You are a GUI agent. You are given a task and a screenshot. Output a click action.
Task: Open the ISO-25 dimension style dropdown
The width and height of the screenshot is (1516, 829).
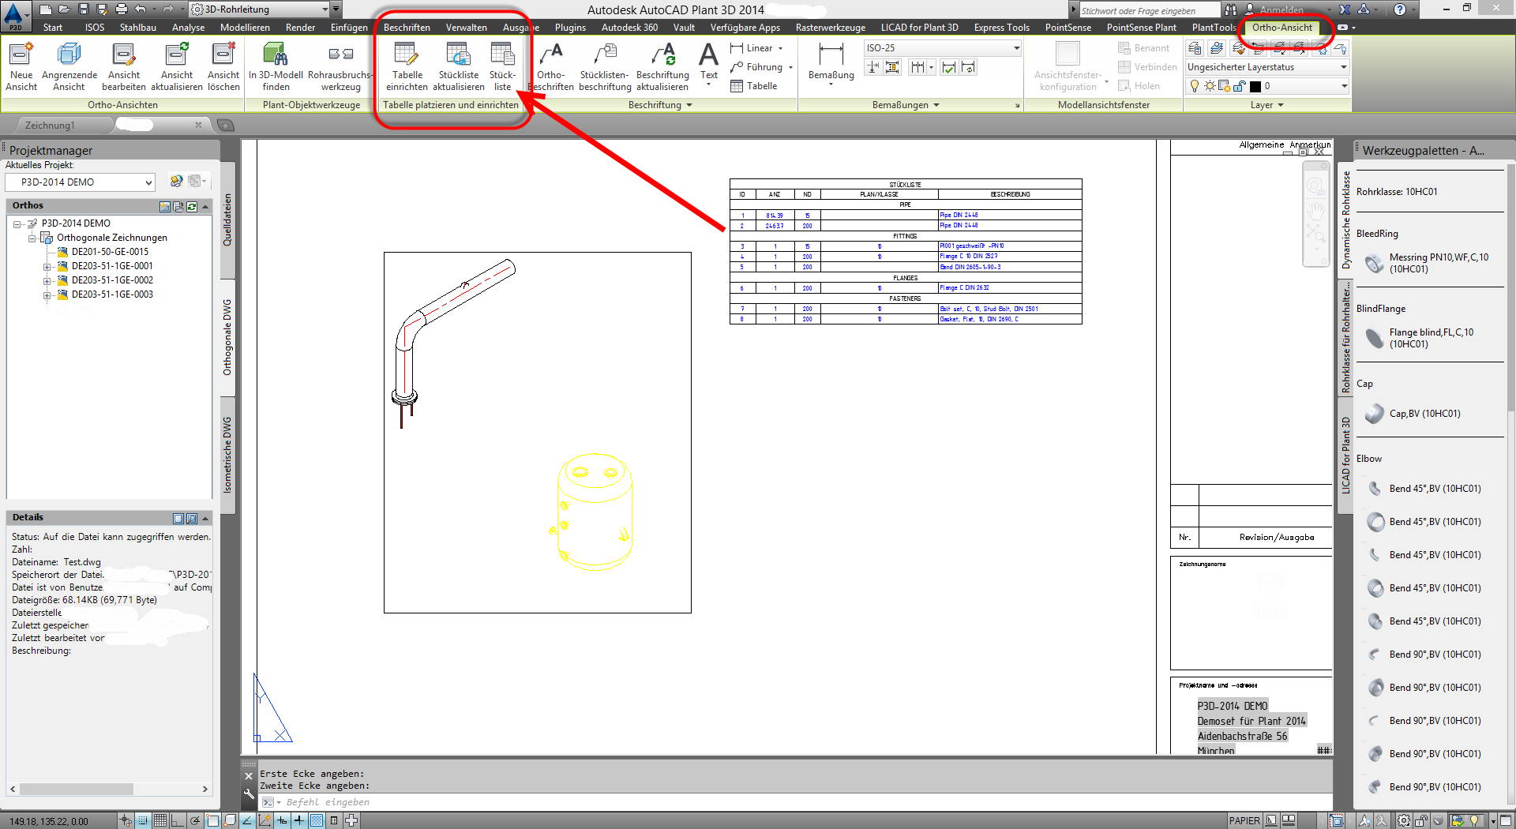pos(1016,48)
